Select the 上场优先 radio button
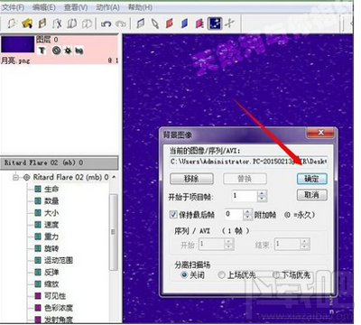This screenshot has width=361, height=325. [221, 274]
